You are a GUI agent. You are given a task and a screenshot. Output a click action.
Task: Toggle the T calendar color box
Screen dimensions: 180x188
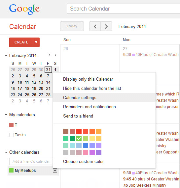click(11, 125)
